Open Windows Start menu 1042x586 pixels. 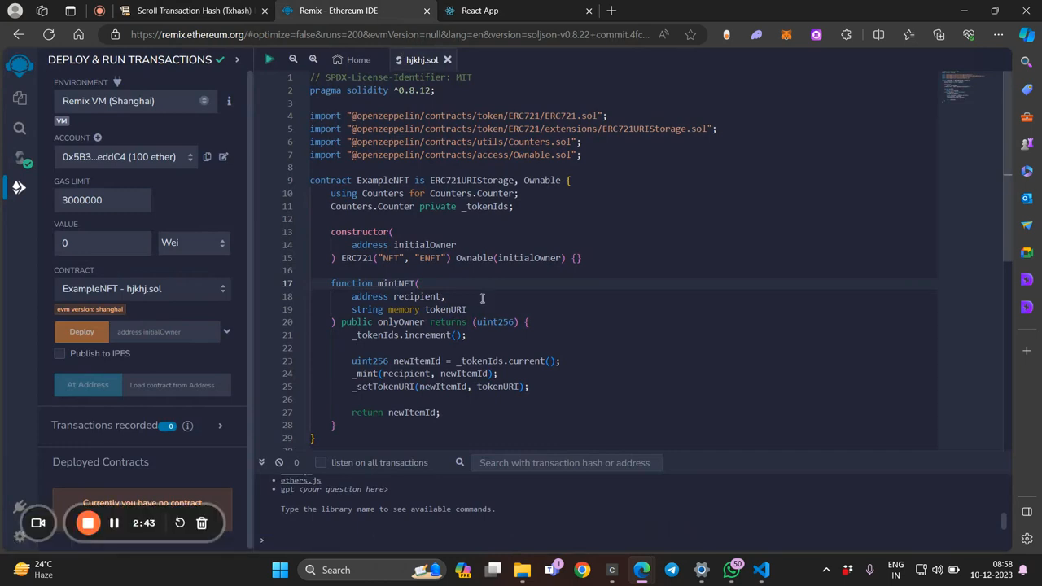click(280, 570)
